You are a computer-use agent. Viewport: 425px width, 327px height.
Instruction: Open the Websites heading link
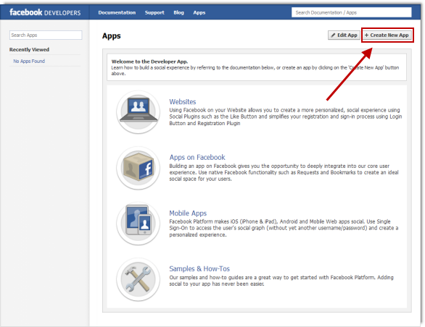coord(183,102)
